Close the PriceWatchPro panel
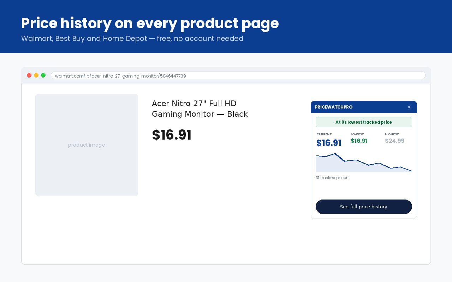Screen dimensions: 452x282 [409, 107]
